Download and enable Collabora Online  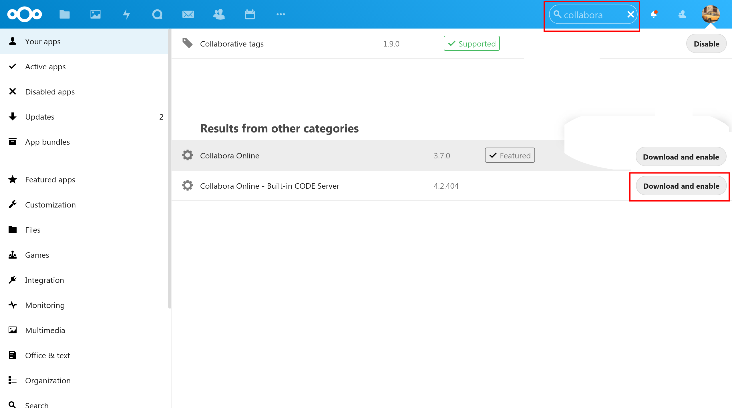[681, 157]
